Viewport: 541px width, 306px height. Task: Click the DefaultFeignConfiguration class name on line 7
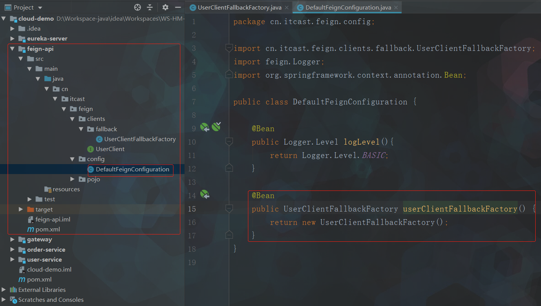point(350,102)
